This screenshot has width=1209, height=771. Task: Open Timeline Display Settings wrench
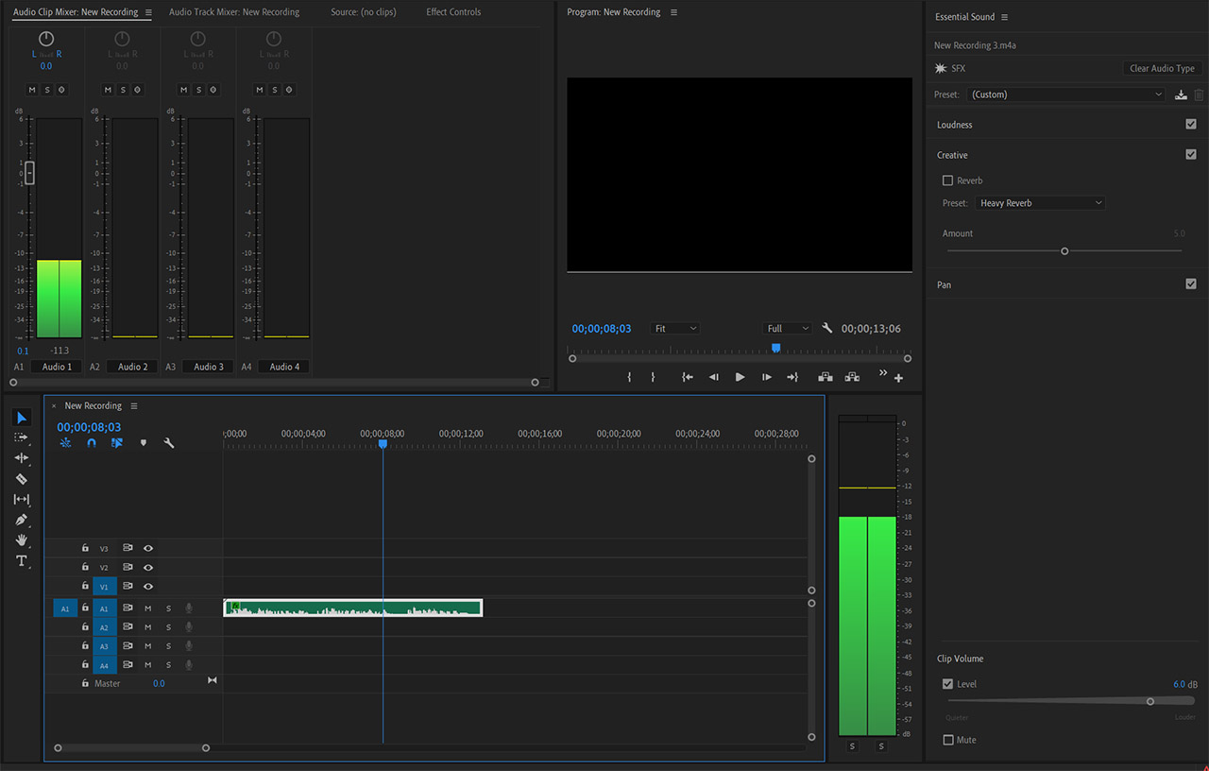pos(169,442)
